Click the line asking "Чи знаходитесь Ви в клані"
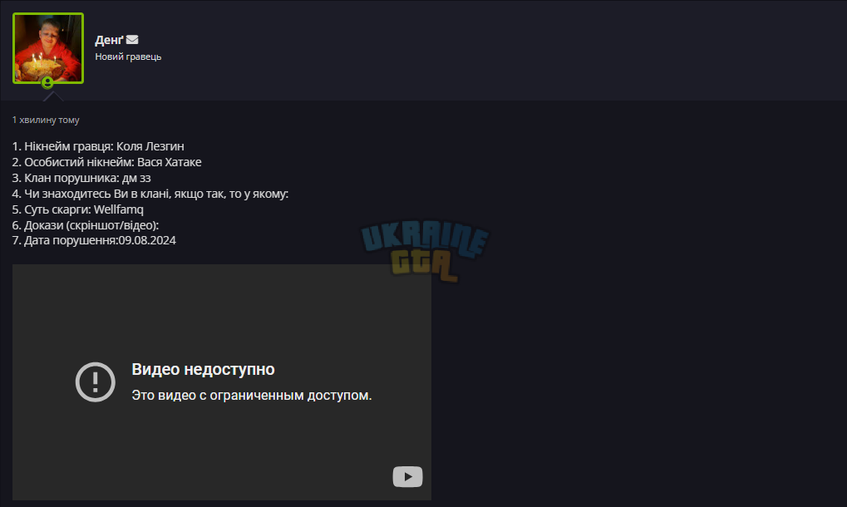Screen dimensions: 847x507 150,194
